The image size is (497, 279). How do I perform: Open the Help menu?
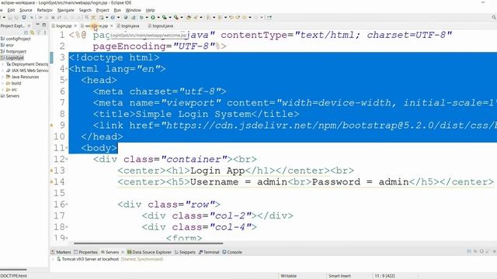[x=150, y=10]
